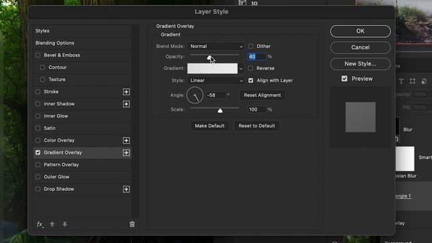This screenshot has height=243, width=432.
Task: Click the Opacity slider handle
Action: 210,57
